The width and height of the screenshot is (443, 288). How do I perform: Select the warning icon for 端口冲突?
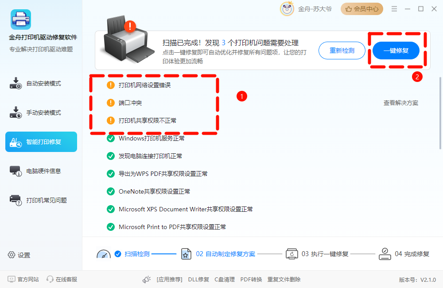click(x=111, y=103)
